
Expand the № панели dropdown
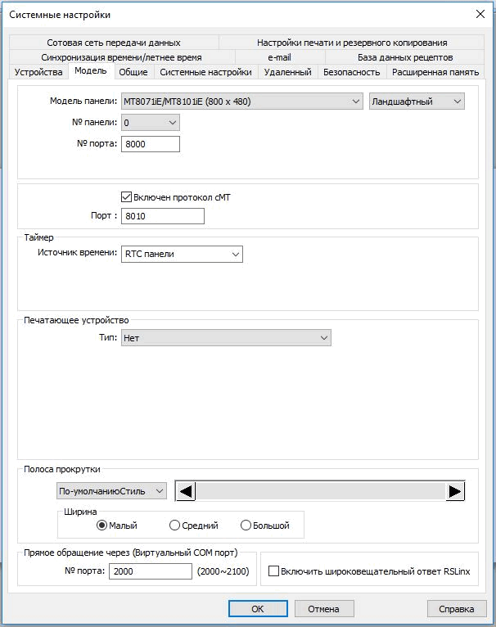pos(151,122)
